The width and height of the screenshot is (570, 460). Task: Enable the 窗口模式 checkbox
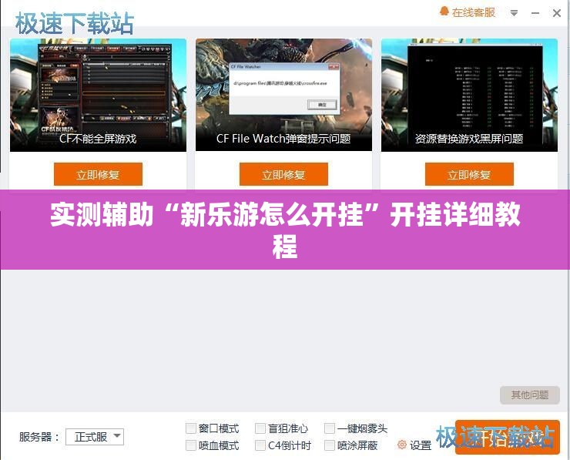[191, 428]
